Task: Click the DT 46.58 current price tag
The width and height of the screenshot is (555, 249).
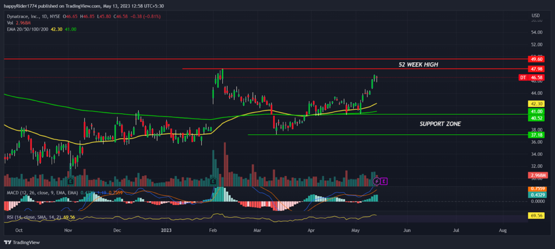Action: pyautogui.click(x=531, y=77)
